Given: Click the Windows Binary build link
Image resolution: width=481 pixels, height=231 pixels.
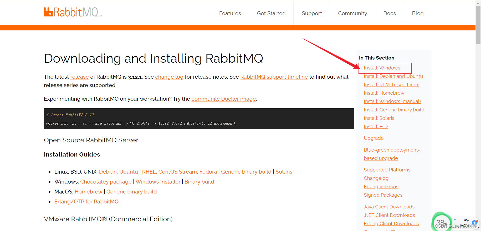Looking at the screenshot, I should (199, 182).
